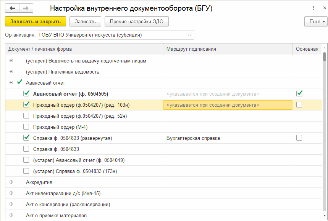The image size is (328, 221).
Task: Open the organization selection icon
Action: (x=190, y=35)
